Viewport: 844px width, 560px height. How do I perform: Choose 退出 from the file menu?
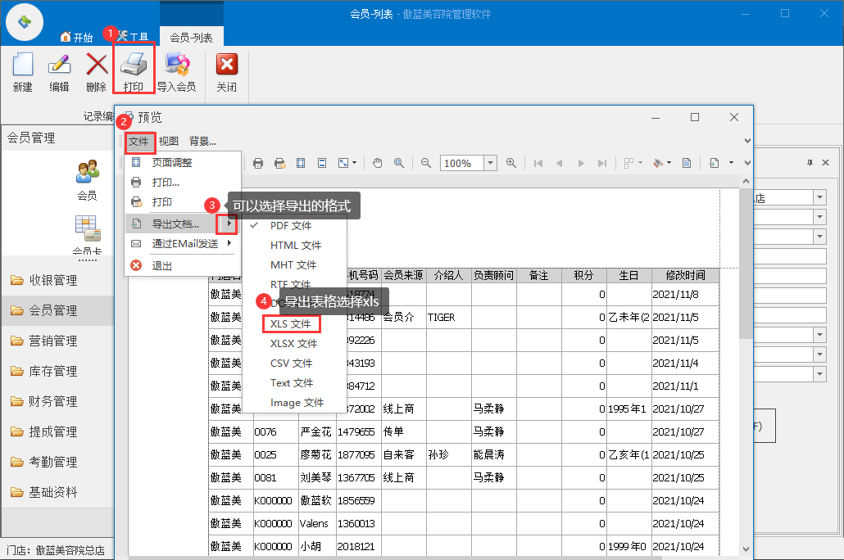click(183, 266)
